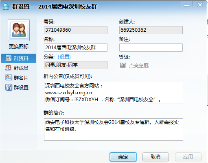
Task: Click the 取消 cancel button
Action: click(x=155, y=157)
